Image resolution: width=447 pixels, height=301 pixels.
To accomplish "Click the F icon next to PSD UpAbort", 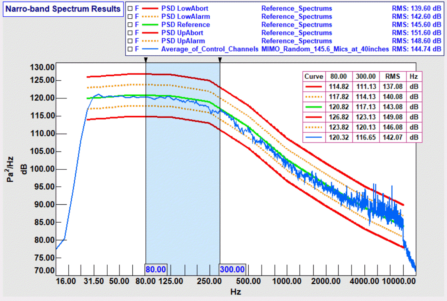I will (x=136, y=33).
